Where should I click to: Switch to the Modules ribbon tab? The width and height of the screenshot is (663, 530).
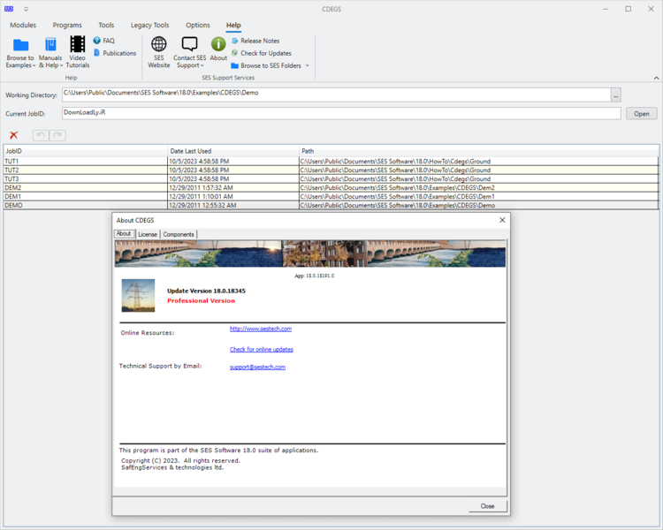pyautogui.click(x=23, y=26)
